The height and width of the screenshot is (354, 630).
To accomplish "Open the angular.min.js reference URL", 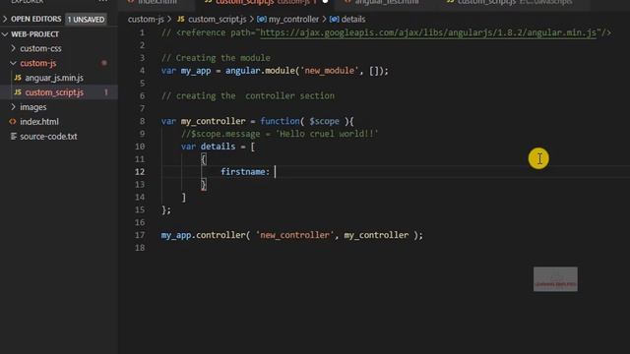I will tap(428, 32).
